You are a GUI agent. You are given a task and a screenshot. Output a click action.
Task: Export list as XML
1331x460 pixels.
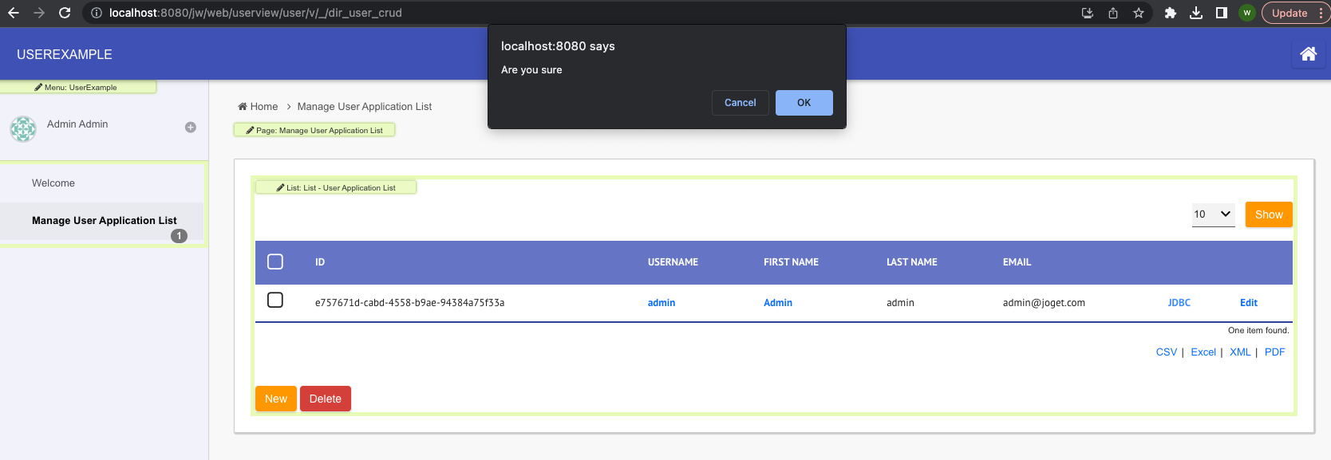point(1240,352)
